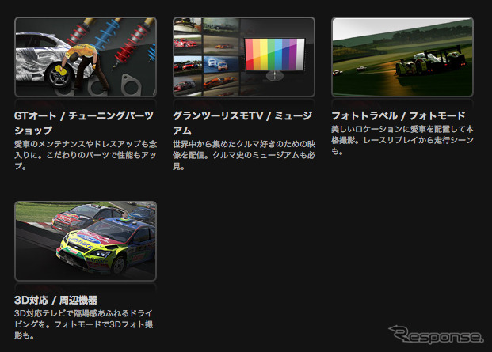The image size is (492, 352).
Task: Open the GT Auto tuning shop thumbnail
Action: tap(86, 57)
